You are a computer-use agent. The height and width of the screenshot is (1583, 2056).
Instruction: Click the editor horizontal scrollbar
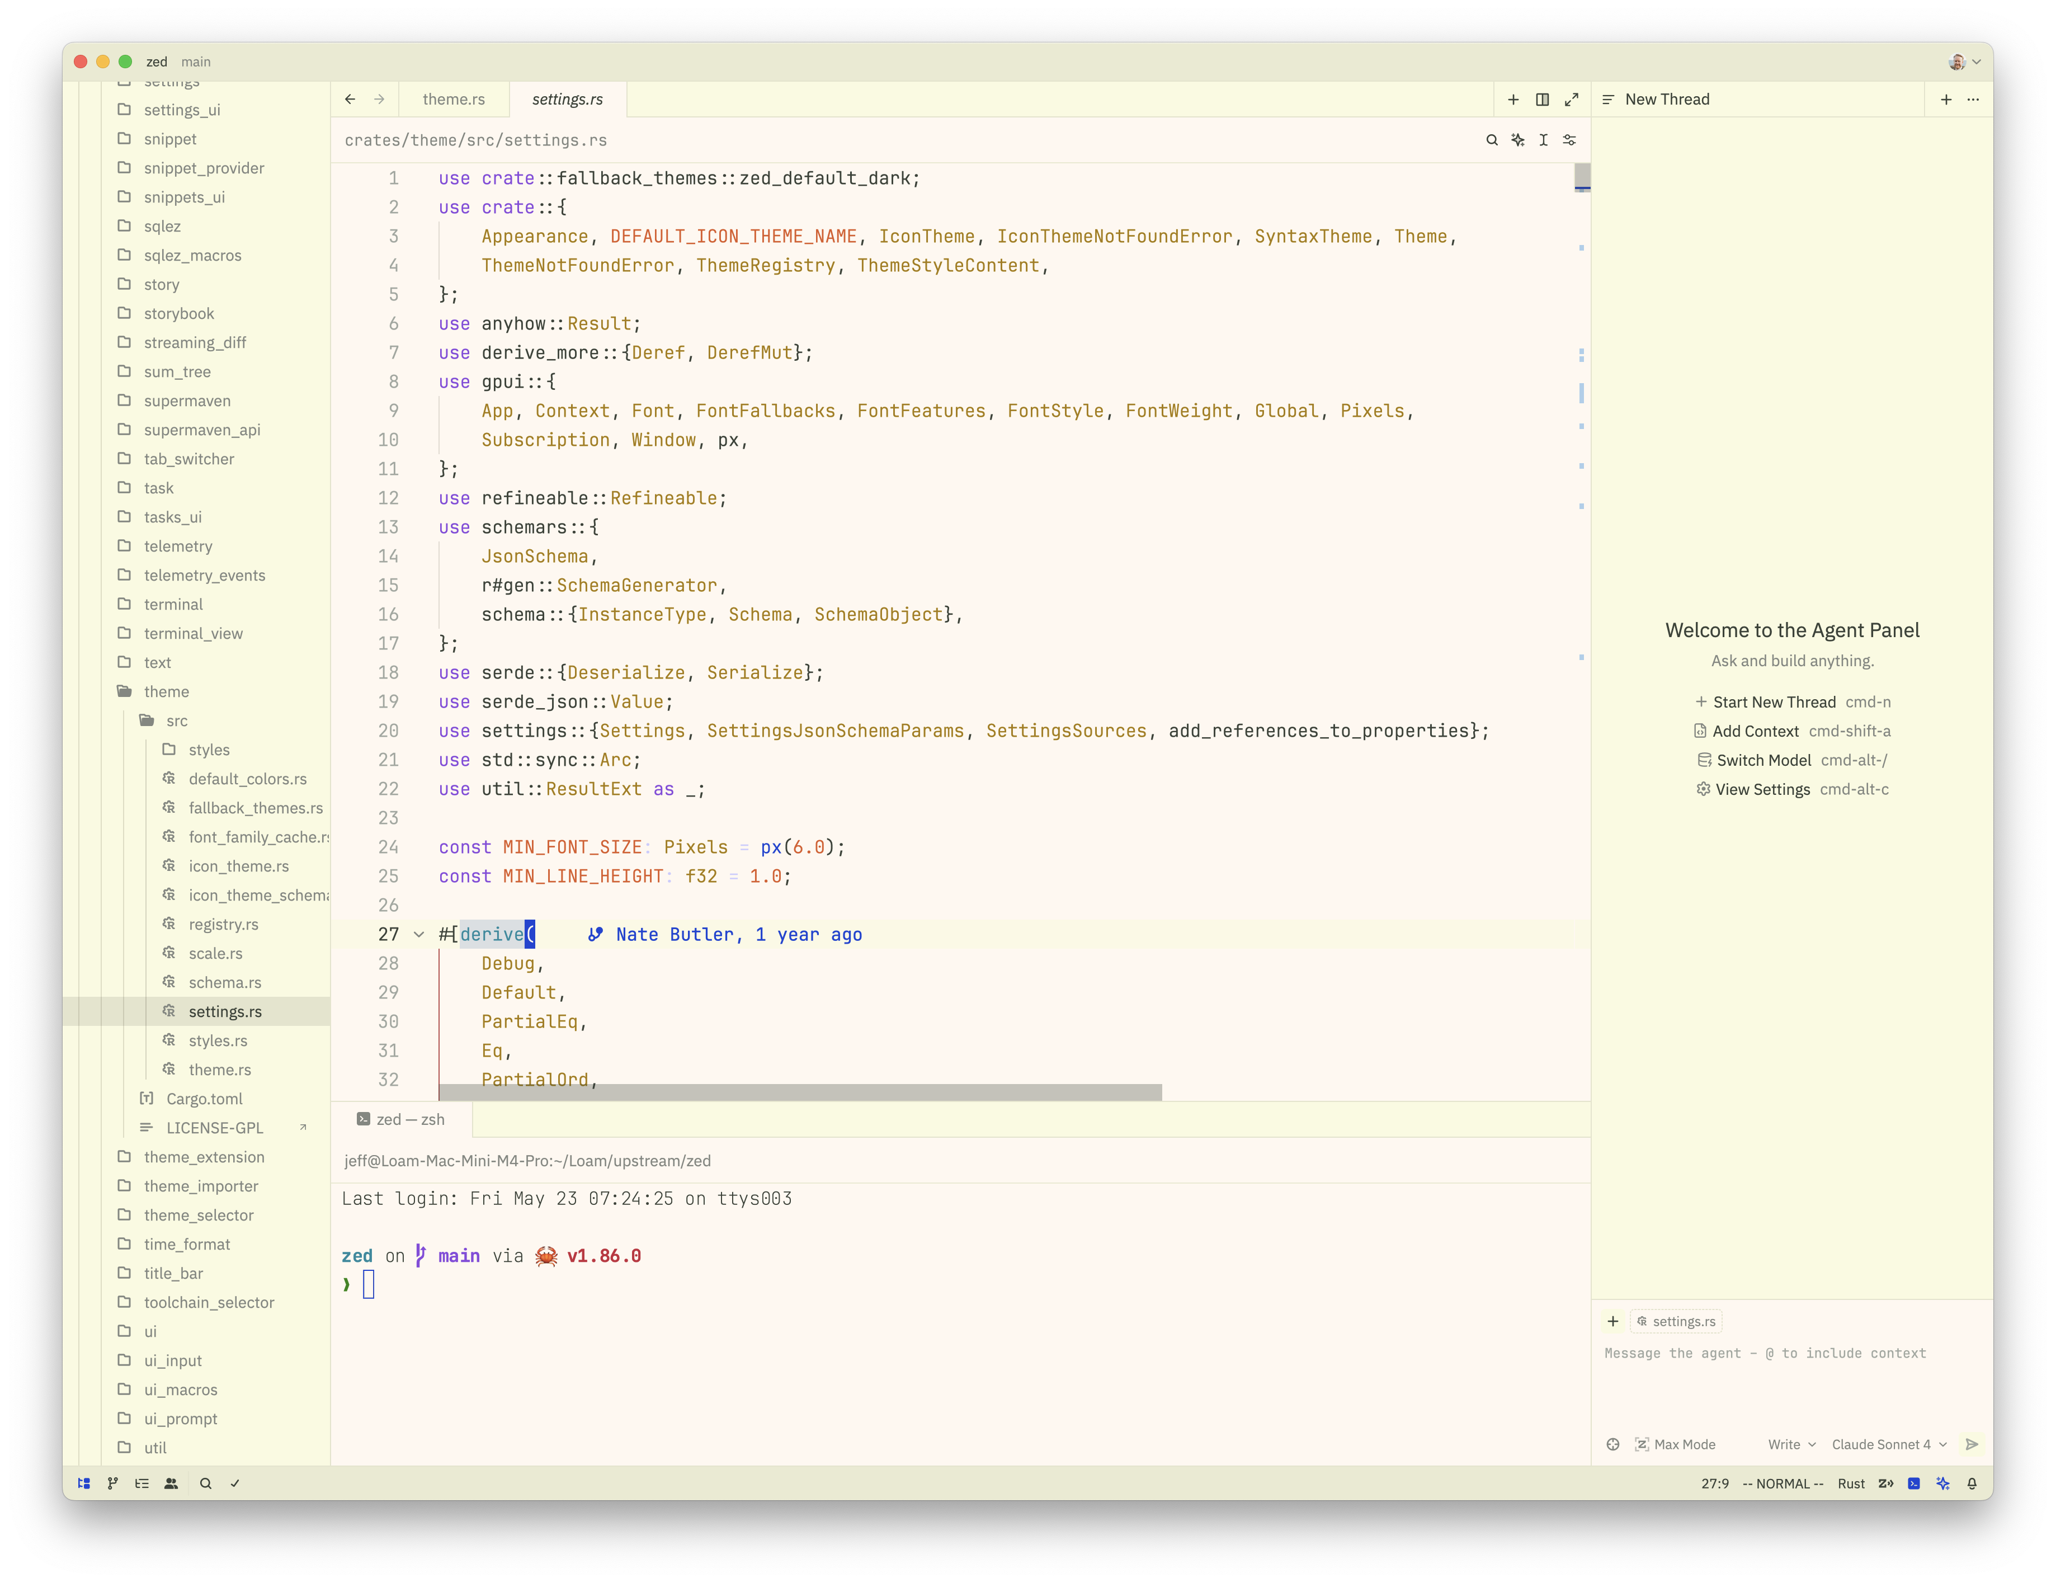(x=800, y=1092)
